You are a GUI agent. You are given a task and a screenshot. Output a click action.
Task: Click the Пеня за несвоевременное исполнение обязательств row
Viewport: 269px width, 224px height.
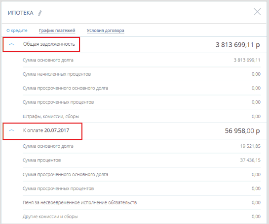click(x=142, y=203)
